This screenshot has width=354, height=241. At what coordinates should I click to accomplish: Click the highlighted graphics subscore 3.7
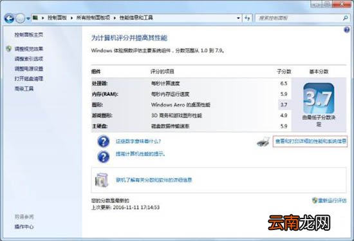[284, 104]
